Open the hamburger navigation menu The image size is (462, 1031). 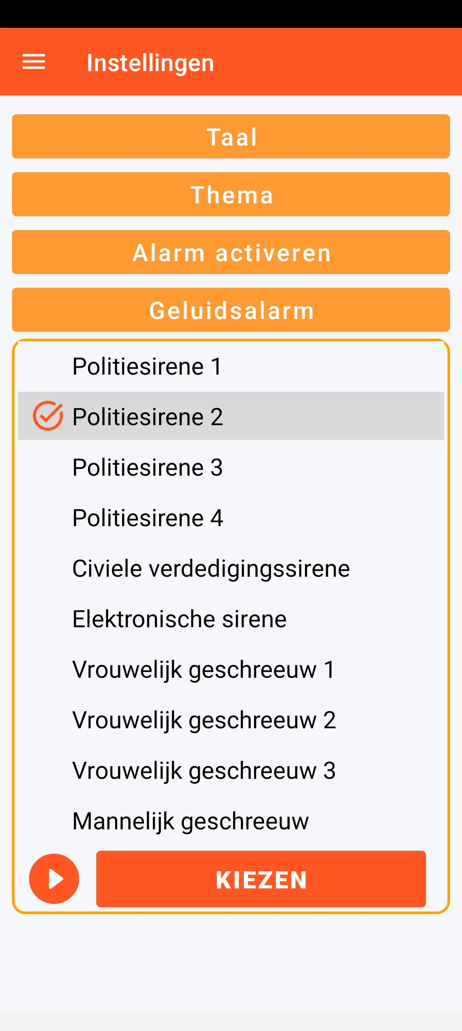[34, 62]
